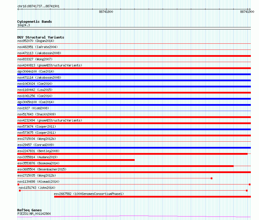Select variant esv3685504 (Besenbacher2015) label

[x=42, y=169]
